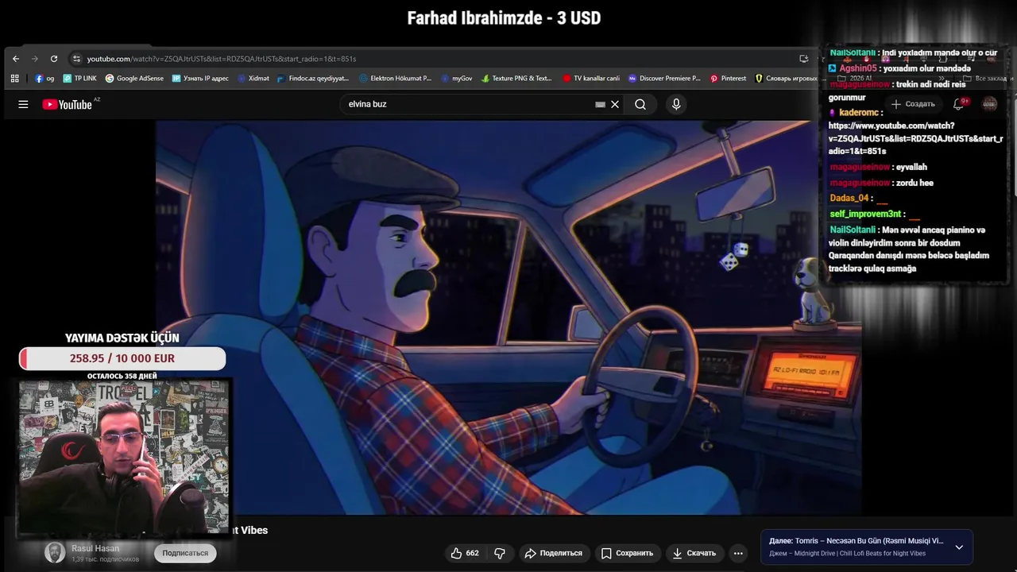Open the Xidmət bookmark
The width and height of the screenshot is (1017, 572).
(253, 79)
